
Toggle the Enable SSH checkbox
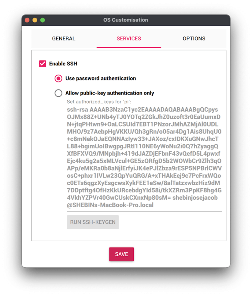coord(42,64)
